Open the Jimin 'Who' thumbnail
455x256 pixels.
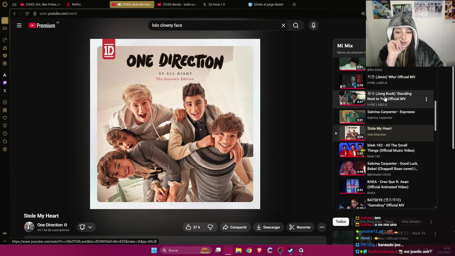pyautogui.click(x=352, y=81)
